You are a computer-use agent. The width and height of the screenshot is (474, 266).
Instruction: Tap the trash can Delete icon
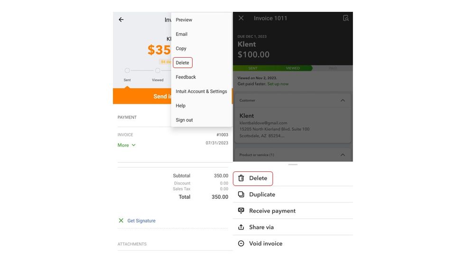point(241,178)
